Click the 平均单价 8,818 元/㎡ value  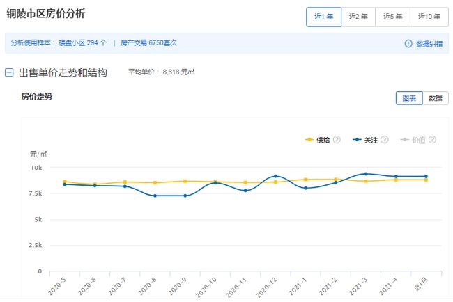161,72
